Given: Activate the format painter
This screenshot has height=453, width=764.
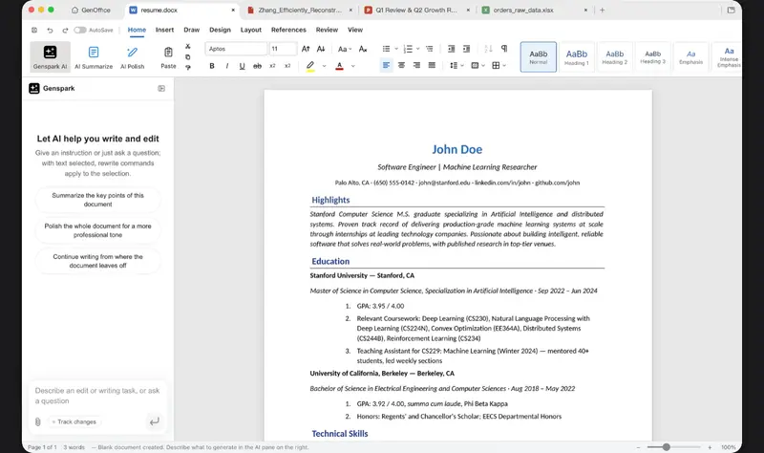Looking at the screenshot, I should pyautogui.click(x=187, y=67).
